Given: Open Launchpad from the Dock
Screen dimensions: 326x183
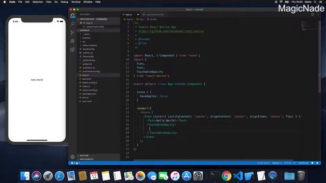Looking at the screenshot, I should [48, 176].
